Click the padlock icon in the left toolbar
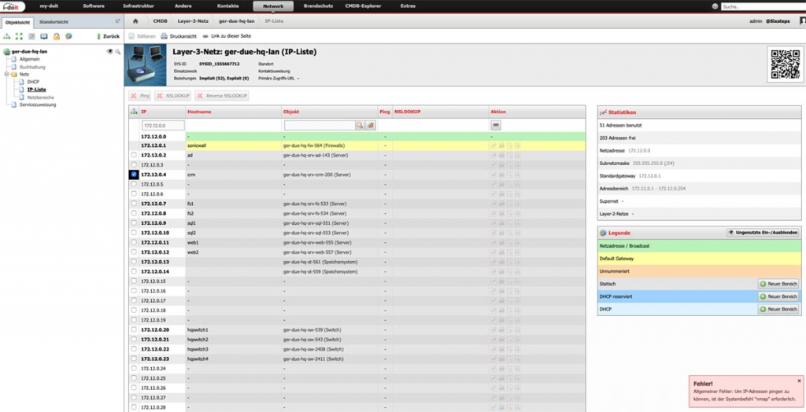 pos(57,36)
